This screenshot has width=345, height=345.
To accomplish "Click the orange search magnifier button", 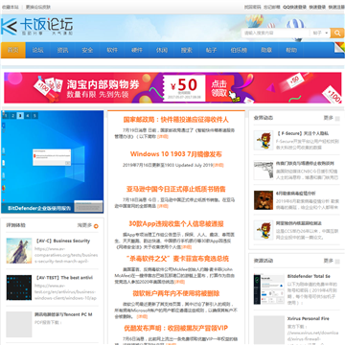I will coord(337,33).
